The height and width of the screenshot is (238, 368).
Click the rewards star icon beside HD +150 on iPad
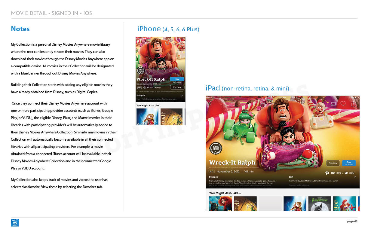[x=327, y=173]
